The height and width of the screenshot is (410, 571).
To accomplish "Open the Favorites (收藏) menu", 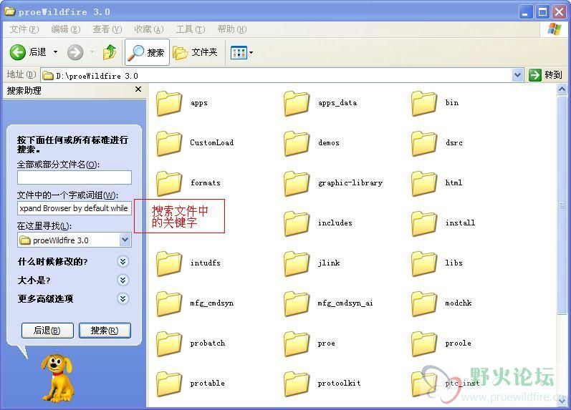I will (x=148, y=29).
